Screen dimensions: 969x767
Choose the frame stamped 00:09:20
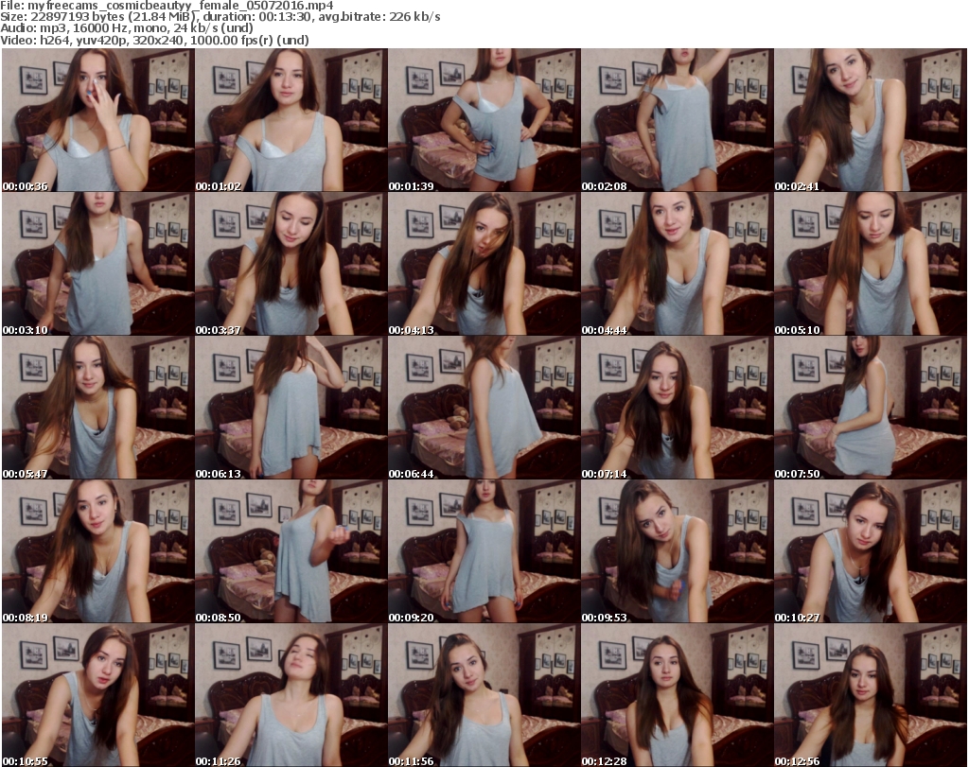click(484, 551)
